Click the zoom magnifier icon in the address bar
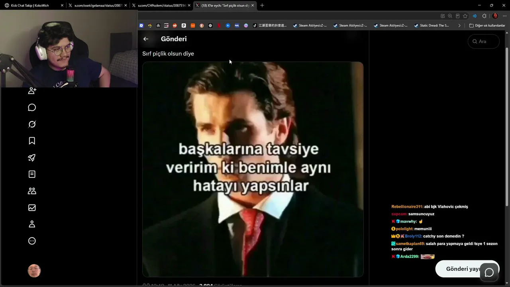Image resolution: width=510 pixels, height=287 pixels. tap(450, 16)
